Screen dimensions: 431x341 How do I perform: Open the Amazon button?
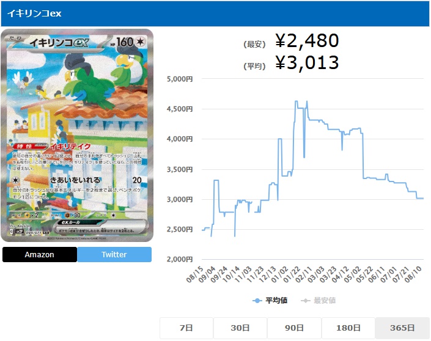[40, 254]
